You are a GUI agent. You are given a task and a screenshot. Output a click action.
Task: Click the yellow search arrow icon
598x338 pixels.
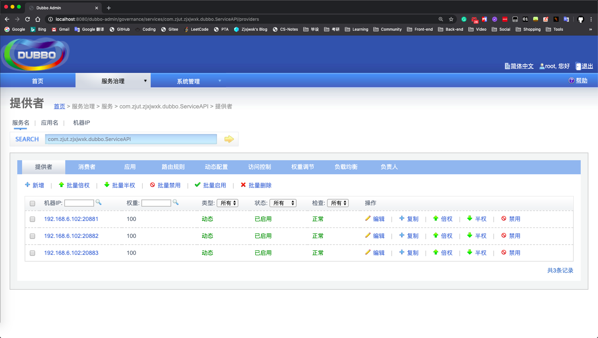[x=229, y=139]
